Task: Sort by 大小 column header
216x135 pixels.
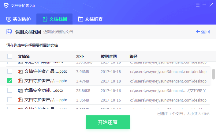Action: pos(80,56)
